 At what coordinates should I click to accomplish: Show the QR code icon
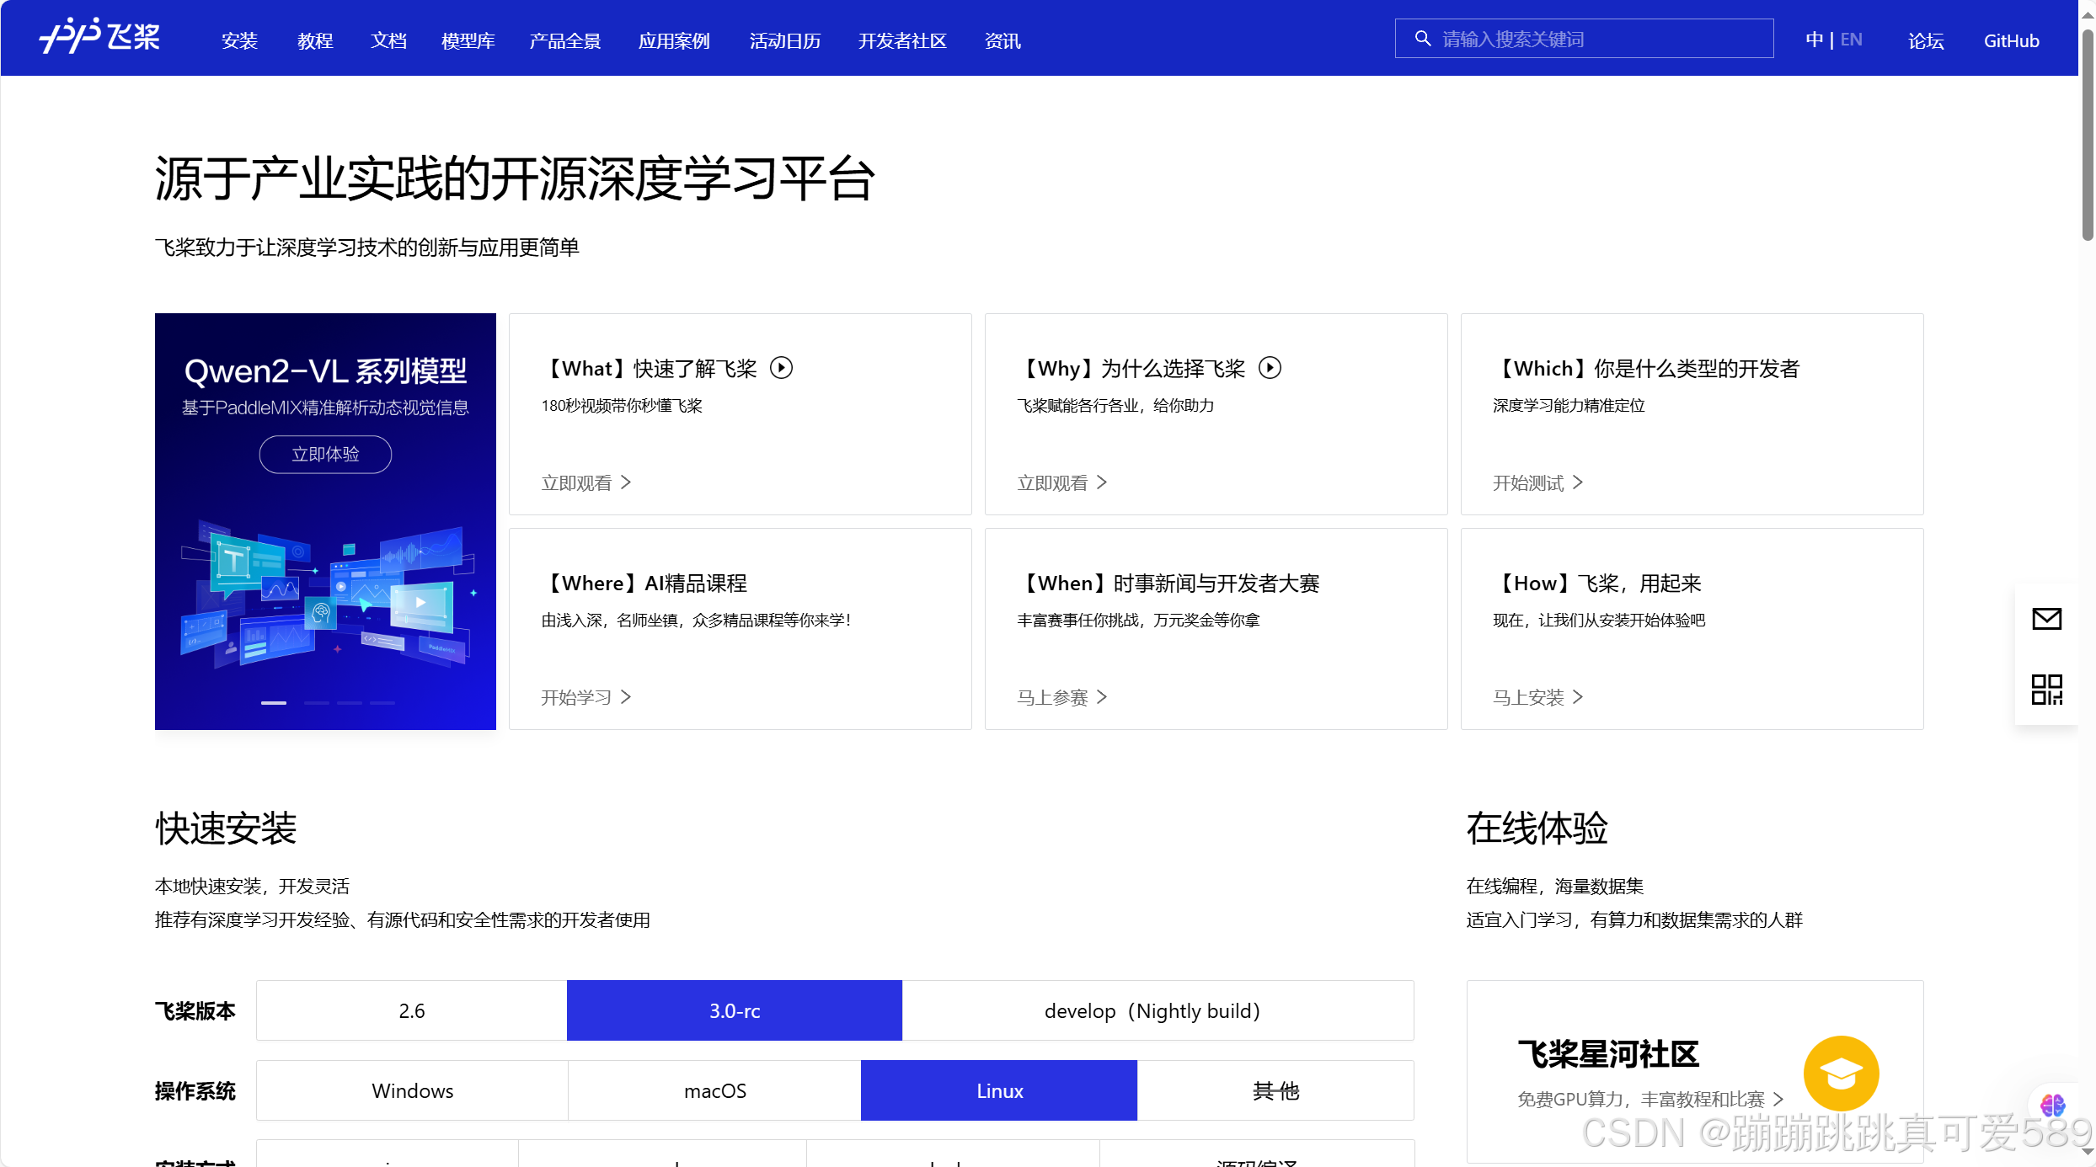coord(2046,690)
